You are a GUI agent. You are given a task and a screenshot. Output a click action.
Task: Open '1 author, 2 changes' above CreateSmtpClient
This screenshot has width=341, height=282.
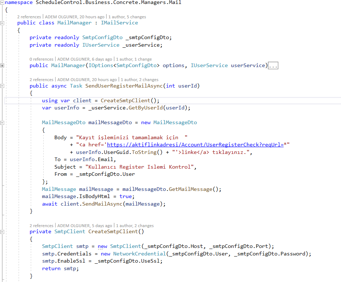tap(135, 226)
